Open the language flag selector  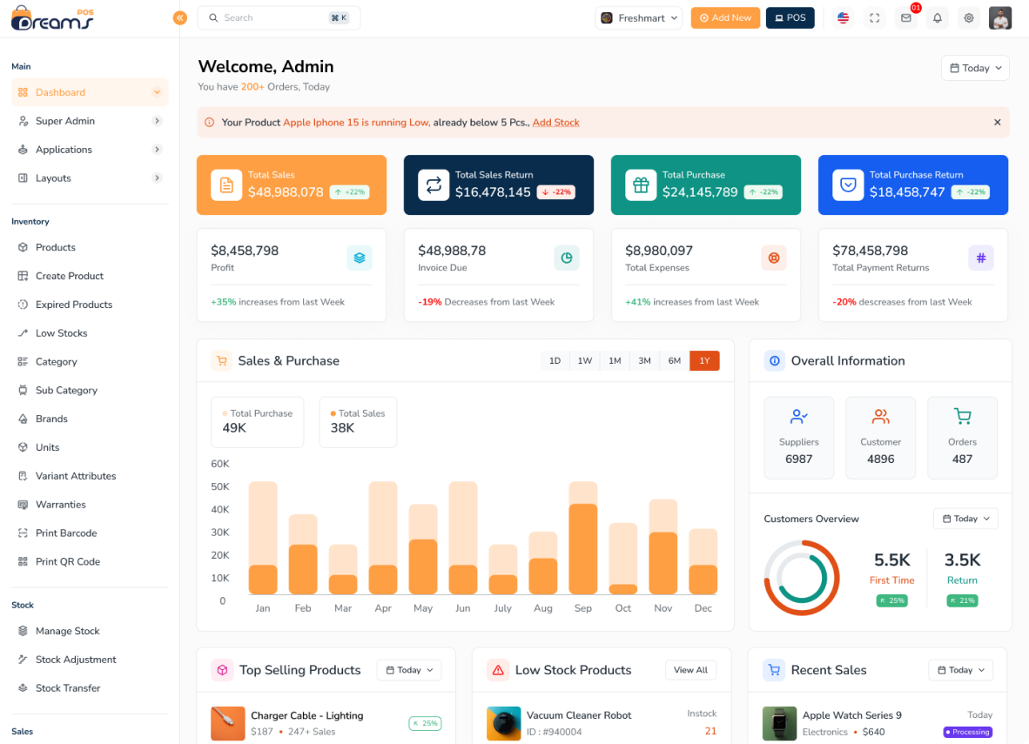844,17
